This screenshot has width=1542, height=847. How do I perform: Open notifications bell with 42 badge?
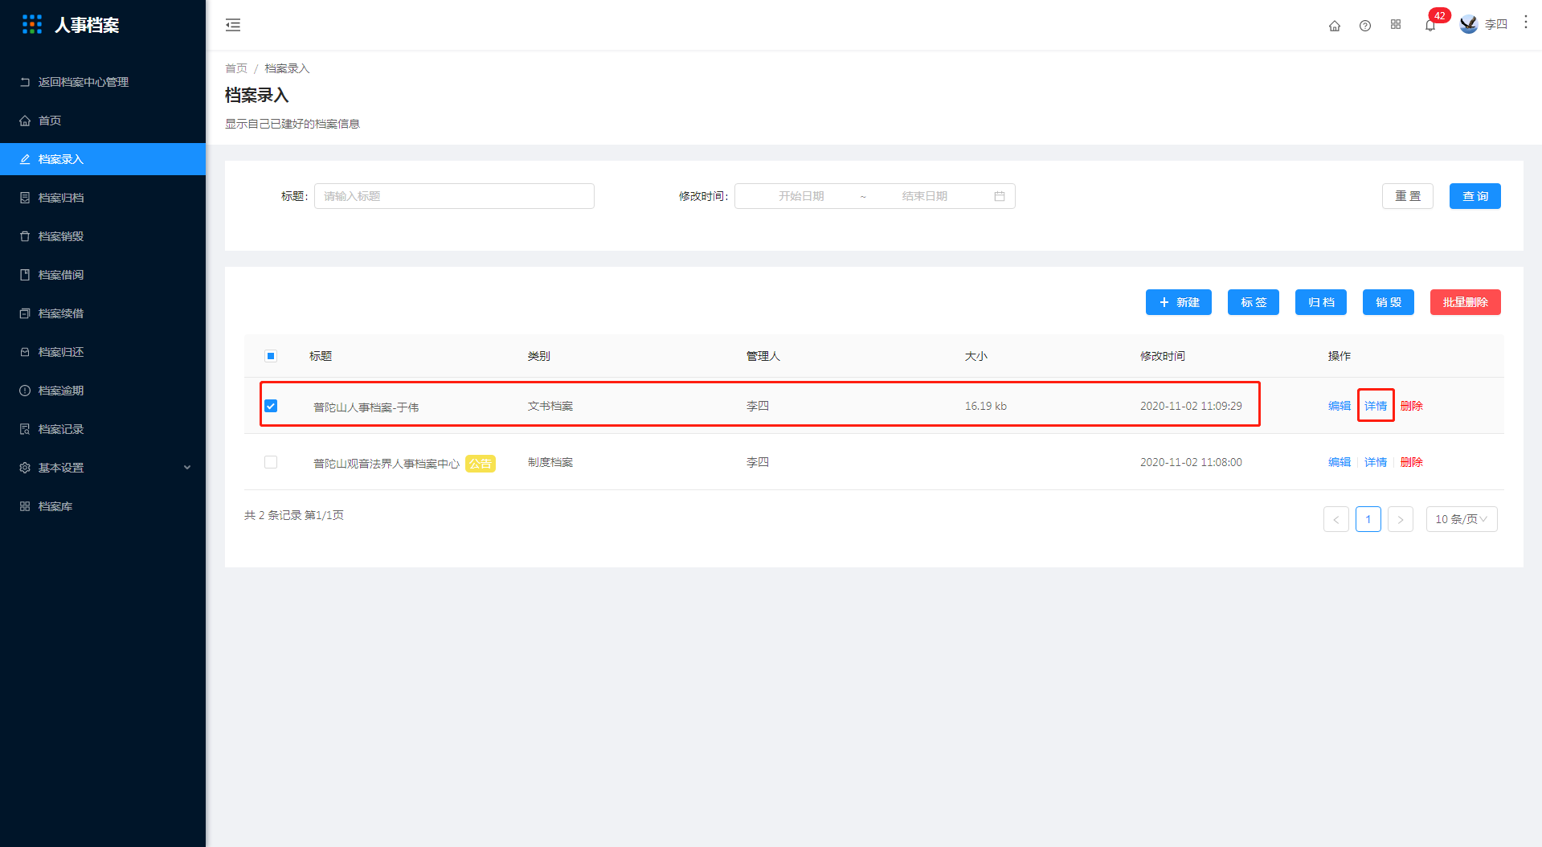(1430, 26)
